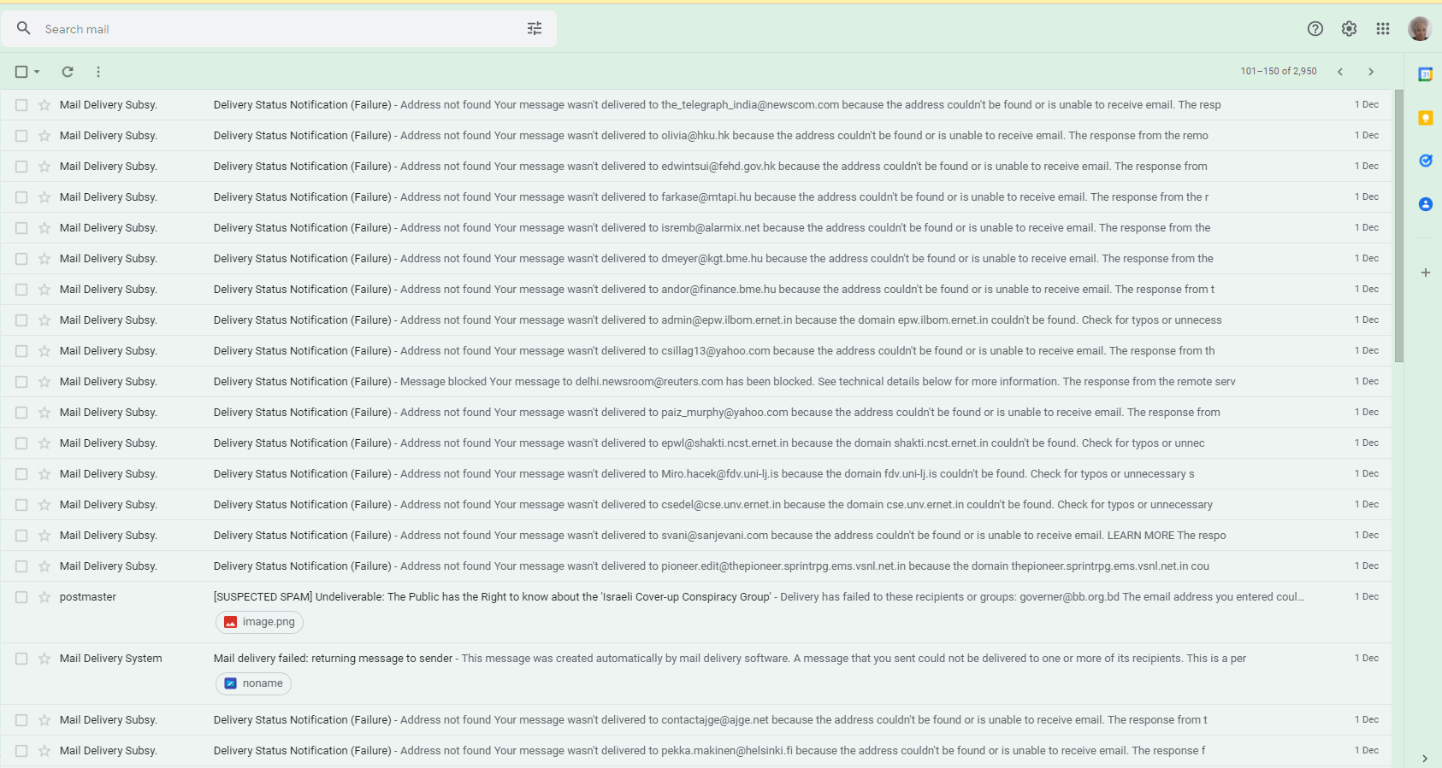This screenshot has height=768, width=1442.
Task: Open the Google account avatar
Action: [1420, 29]
